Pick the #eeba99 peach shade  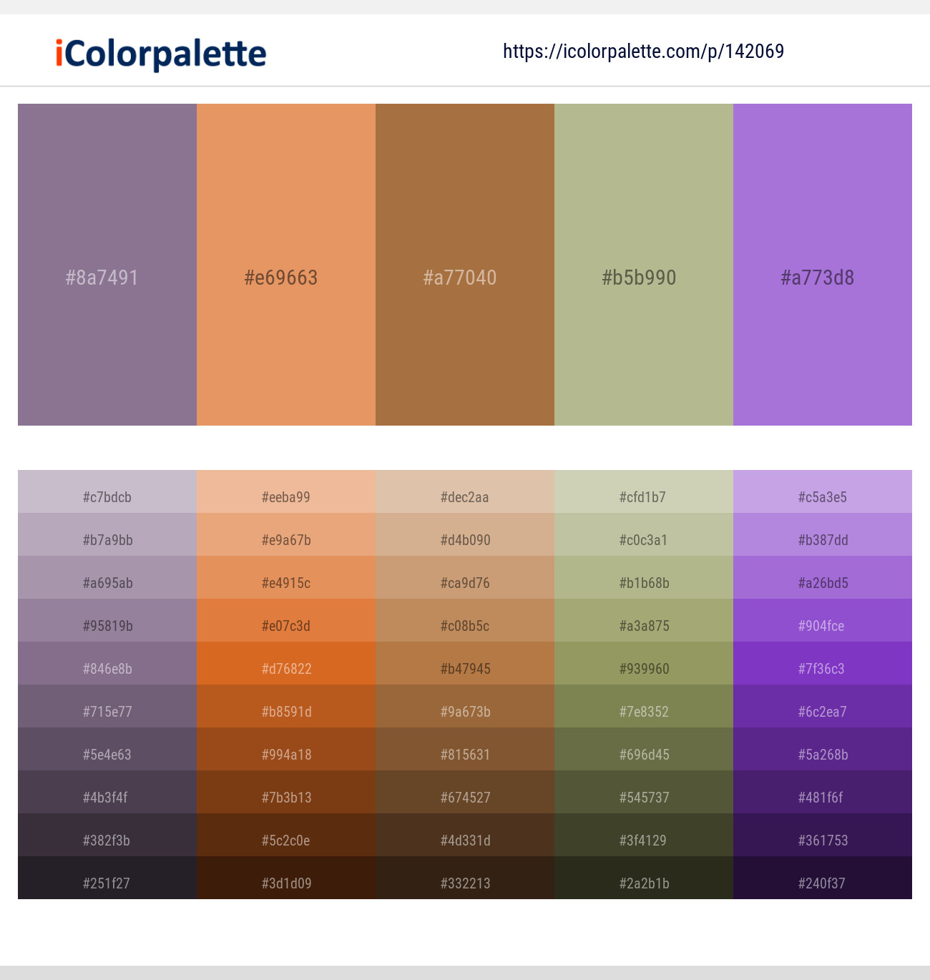tap(286, 491)
